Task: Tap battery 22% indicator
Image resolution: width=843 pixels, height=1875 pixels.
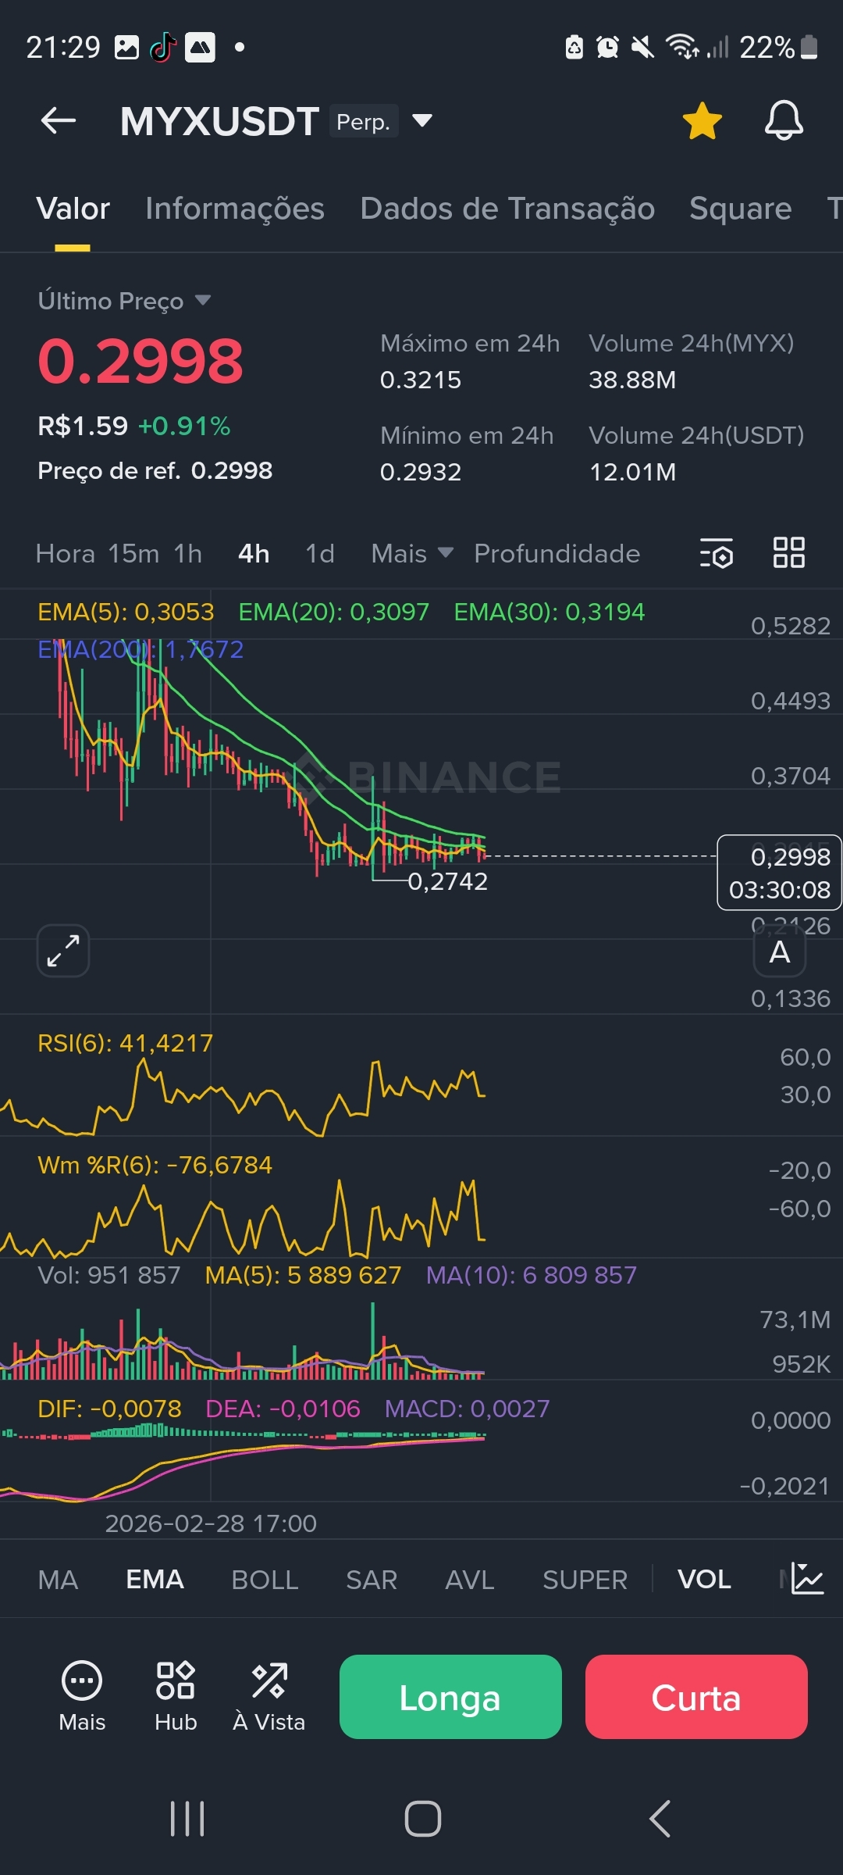Action: pos(778,48)
